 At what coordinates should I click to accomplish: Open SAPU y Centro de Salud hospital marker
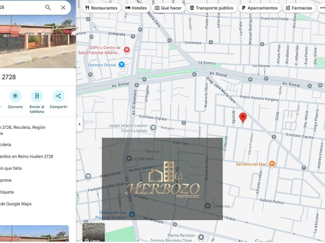[x=127, y=50]
